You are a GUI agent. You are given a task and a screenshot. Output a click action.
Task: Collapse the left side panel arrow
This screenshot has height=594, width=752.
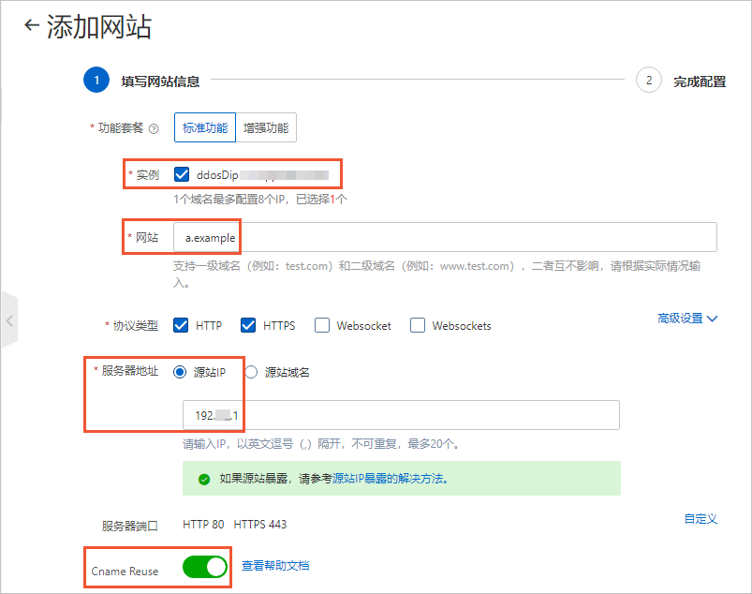(8, 320)
